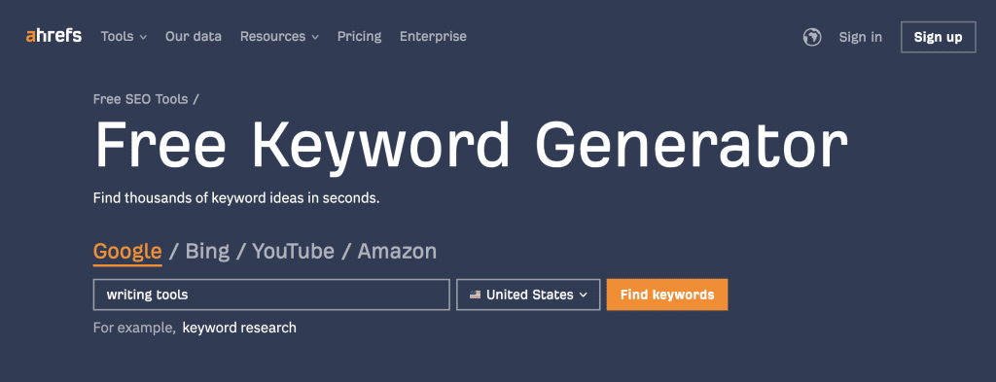The width and height of the screenshot is (996, 382).
Task: Click the Find keywords button
Action: (667, 295)
